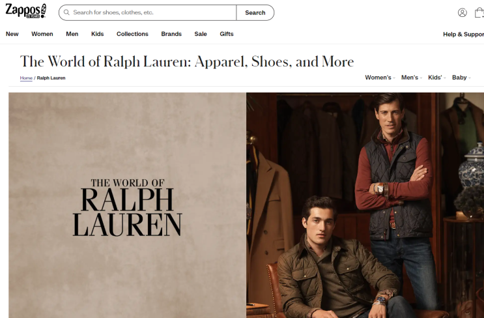Screen dimensions: 484x318
Task: Click the Zappos logo
Action: 26,11
